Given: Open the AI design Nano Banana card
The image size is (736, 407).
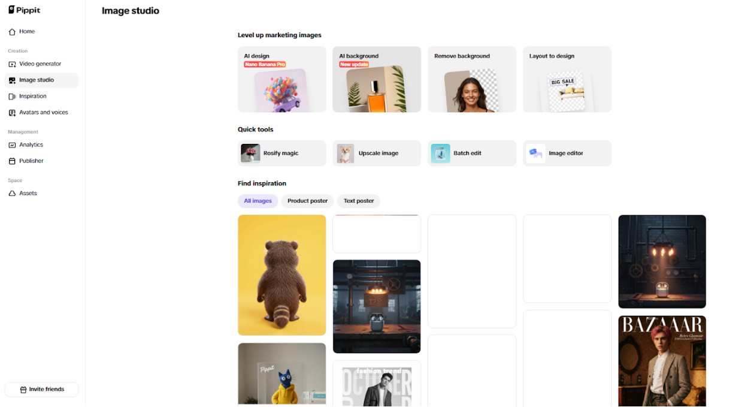Looking at the screenshot, I should (x=281, y=80).
